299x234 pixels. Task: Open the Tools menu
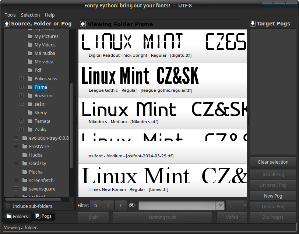click(10, 15)
